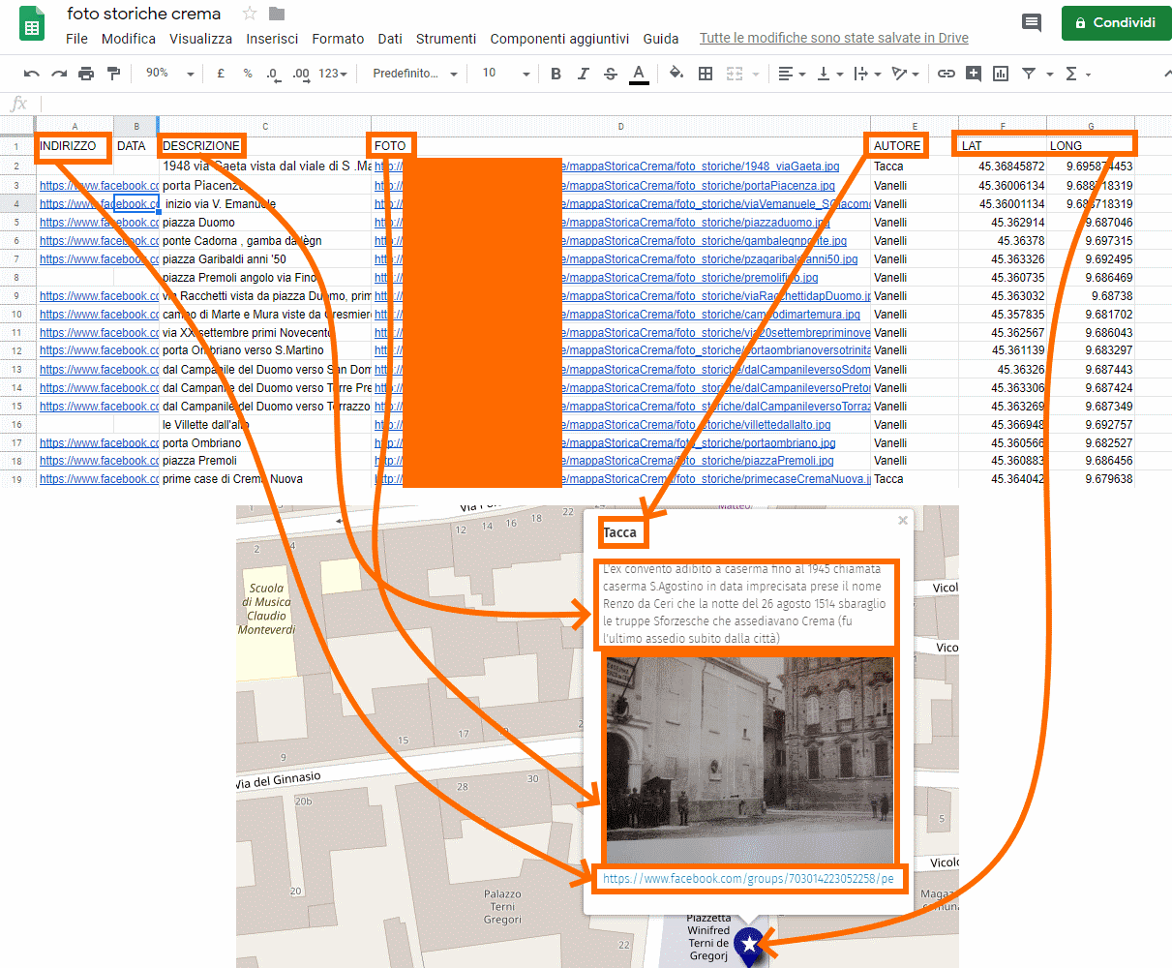
Task: Open the Inserisci menu
Action: 272,39
